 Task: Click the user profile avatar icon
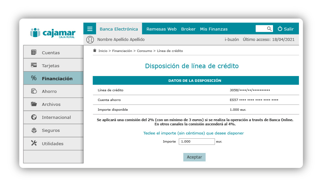pyautogui.click(x=90, y=39)
